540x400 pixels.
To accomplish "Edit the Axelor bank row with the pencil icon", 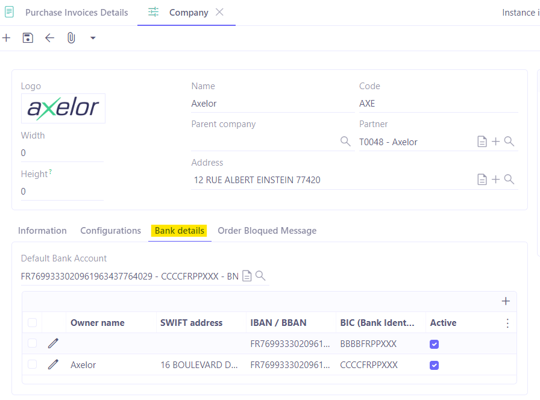I will [53, 364].
